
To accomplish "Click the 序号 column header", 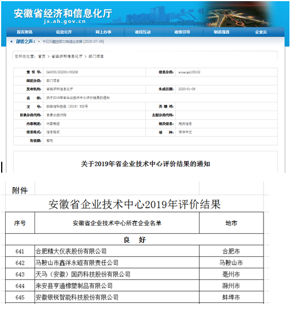I will (x=20, y=223).
